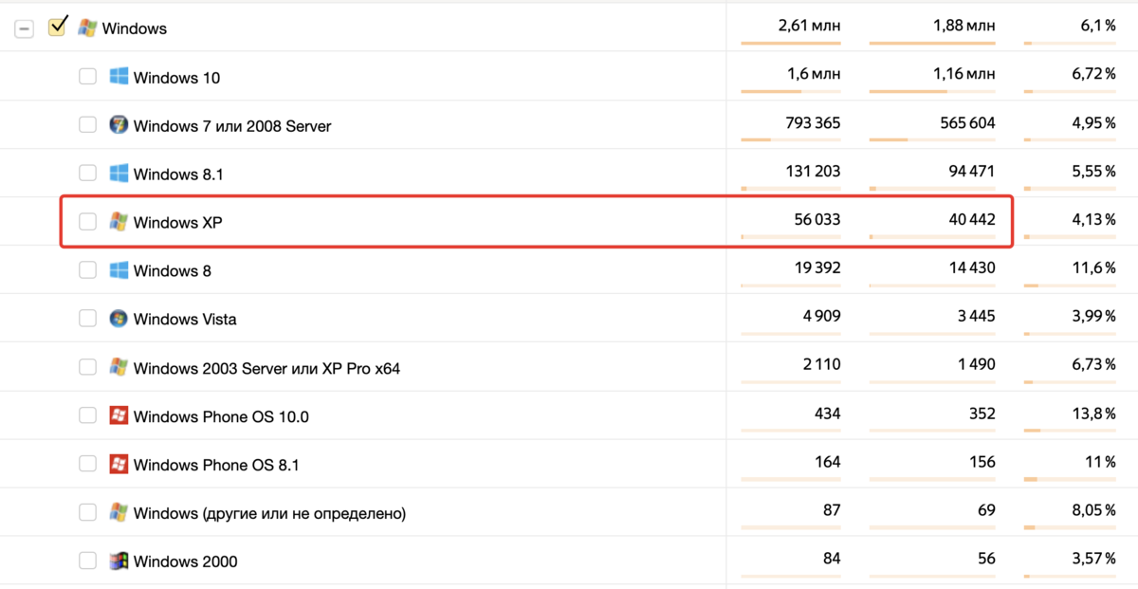Click the 2,61 млн total value

pos(809,25)
